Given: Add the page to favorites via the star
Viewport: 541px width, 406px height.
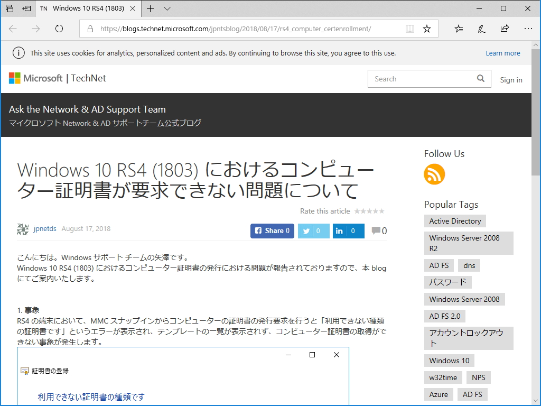Looking at the screenshot, I should tap(426, 29).
